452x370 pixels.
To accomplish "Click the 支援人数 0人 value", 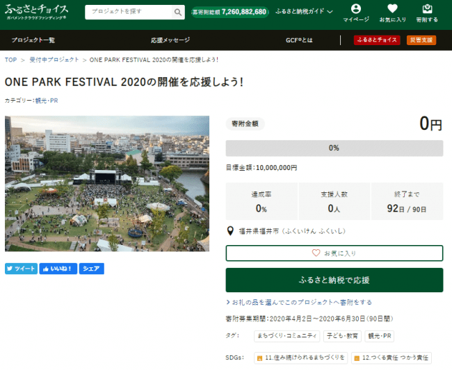I will click(x=334, y=208).
